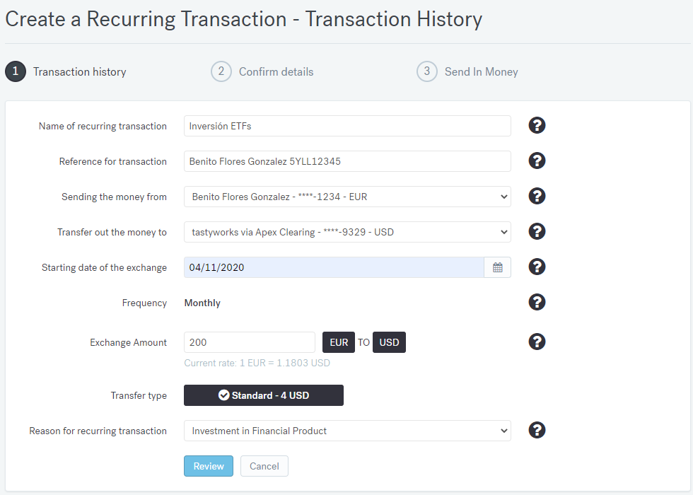Open help for Reference for transaction
693x495 pixels.
pos(537,161)
